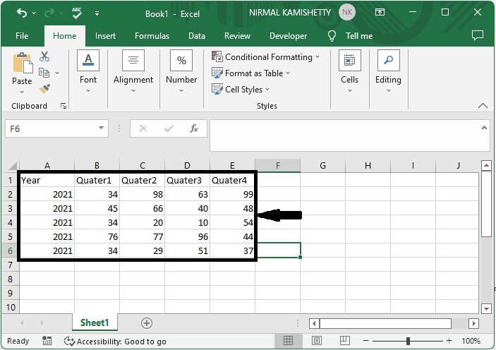Collapse the ribbon with the chevron

[483, 106]
